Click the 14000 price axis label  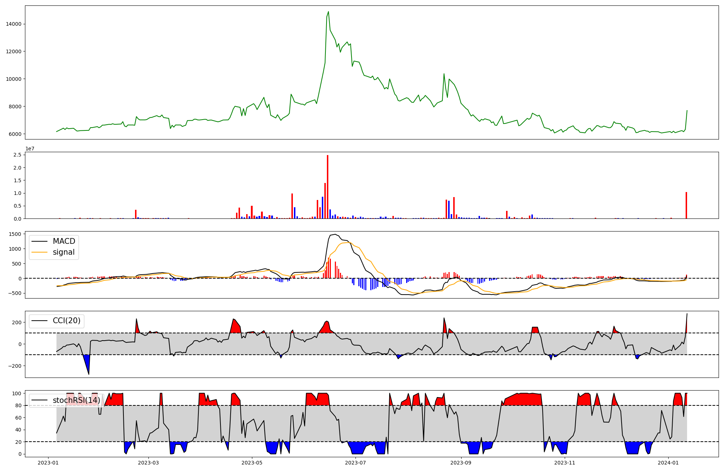pyautogui.click(x=14, y=24)
